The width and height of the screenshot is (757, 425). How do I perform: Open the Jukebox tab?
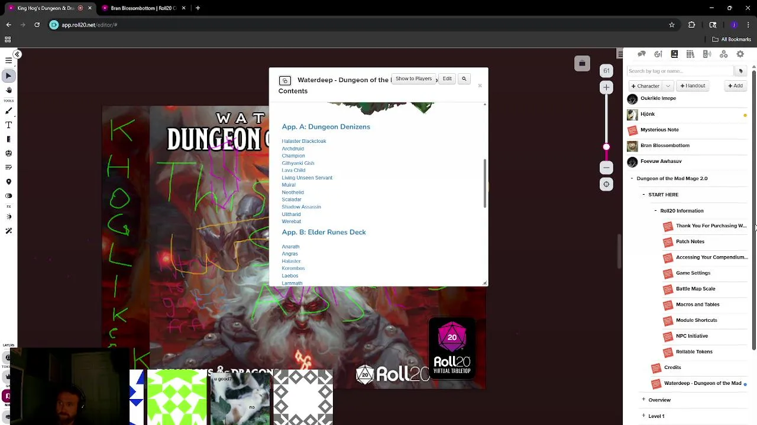point(707,54)
